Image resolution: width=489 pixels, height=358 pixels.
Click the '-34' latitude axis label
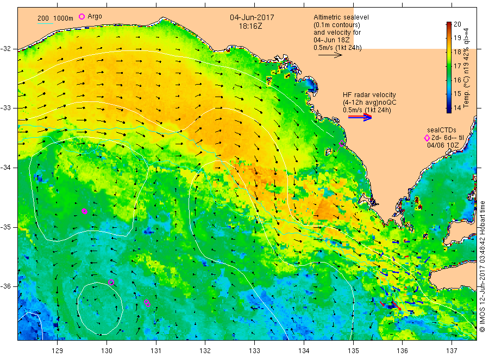[x=5, y=168]
